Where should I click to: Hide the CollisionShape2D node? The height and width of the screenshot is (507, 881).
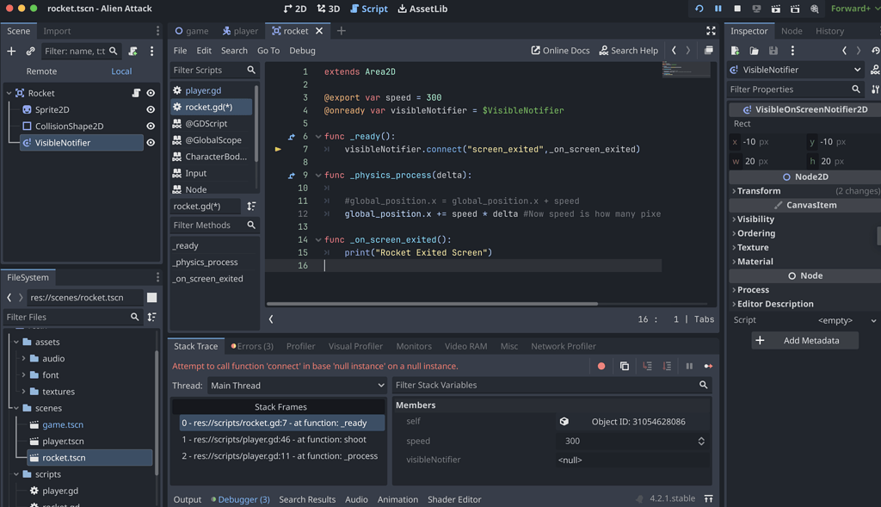151,127
